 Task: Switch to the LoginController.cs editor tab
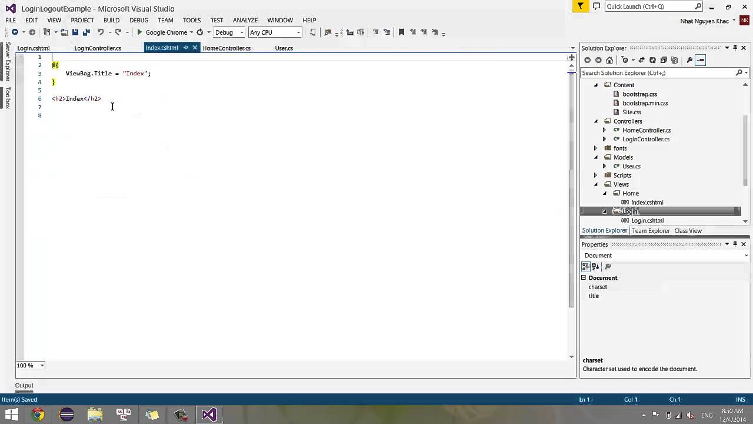click(x=98, y=48)
